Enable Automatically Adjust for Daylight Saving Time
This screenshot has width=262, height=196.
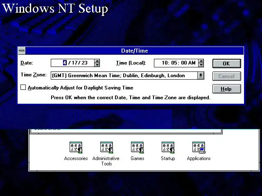(x=23, y=87)
